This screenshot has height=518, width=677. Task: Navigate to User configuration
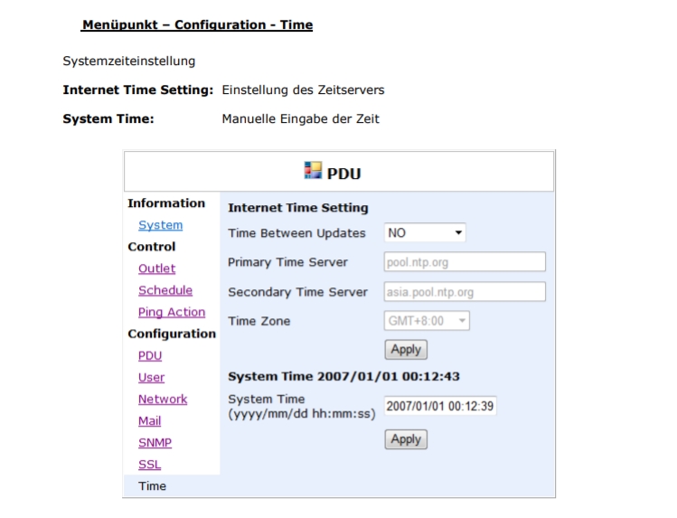[151, 377]
